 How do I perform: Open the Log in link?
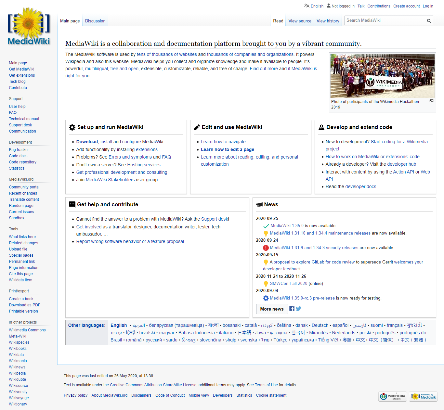point(428,6)
